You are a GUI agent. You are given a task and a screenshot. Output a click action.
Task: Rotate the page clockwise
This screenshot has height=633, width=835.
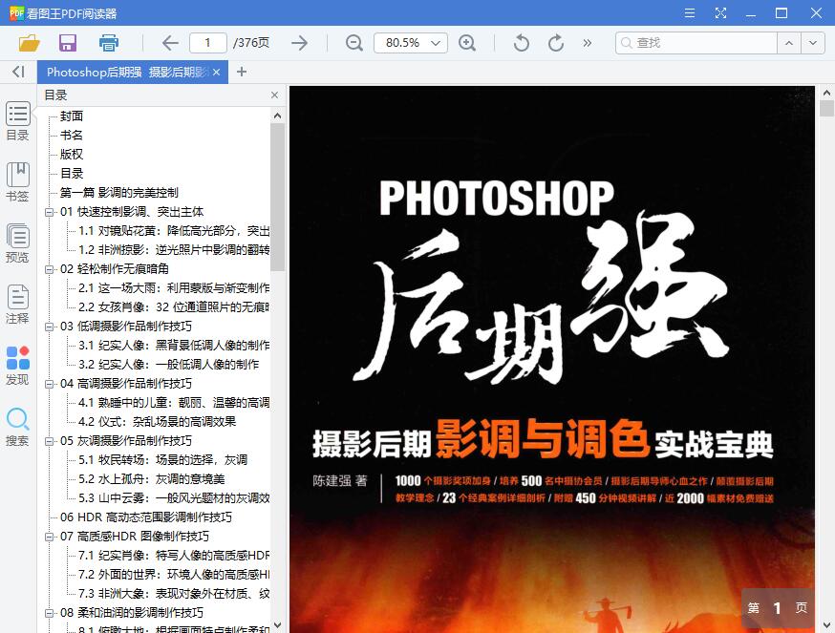555,43
